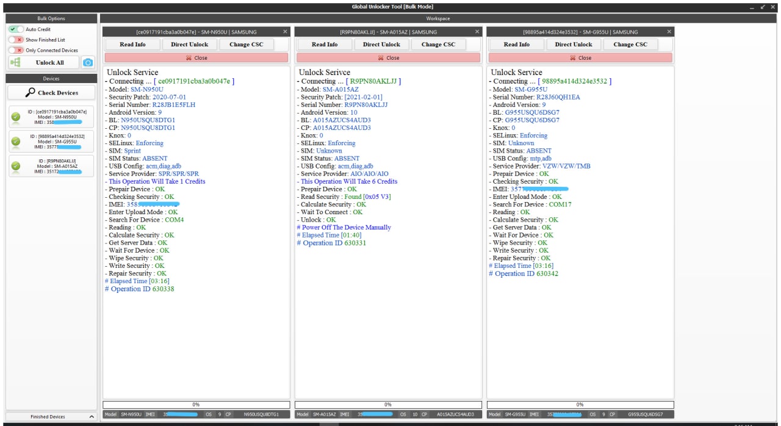Click Read Info for the SM-A015AZ device
This screenshot has height=426, width=781.
tap(325, 45)
